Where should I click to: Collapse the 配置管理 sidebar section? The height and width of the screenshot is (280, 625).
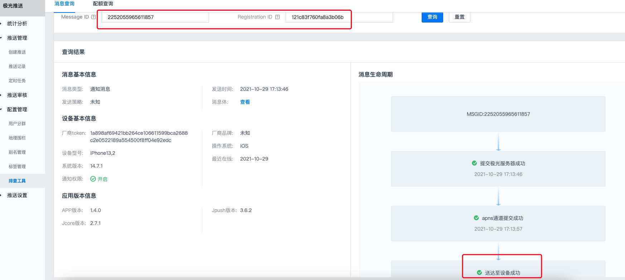[17, 109]
